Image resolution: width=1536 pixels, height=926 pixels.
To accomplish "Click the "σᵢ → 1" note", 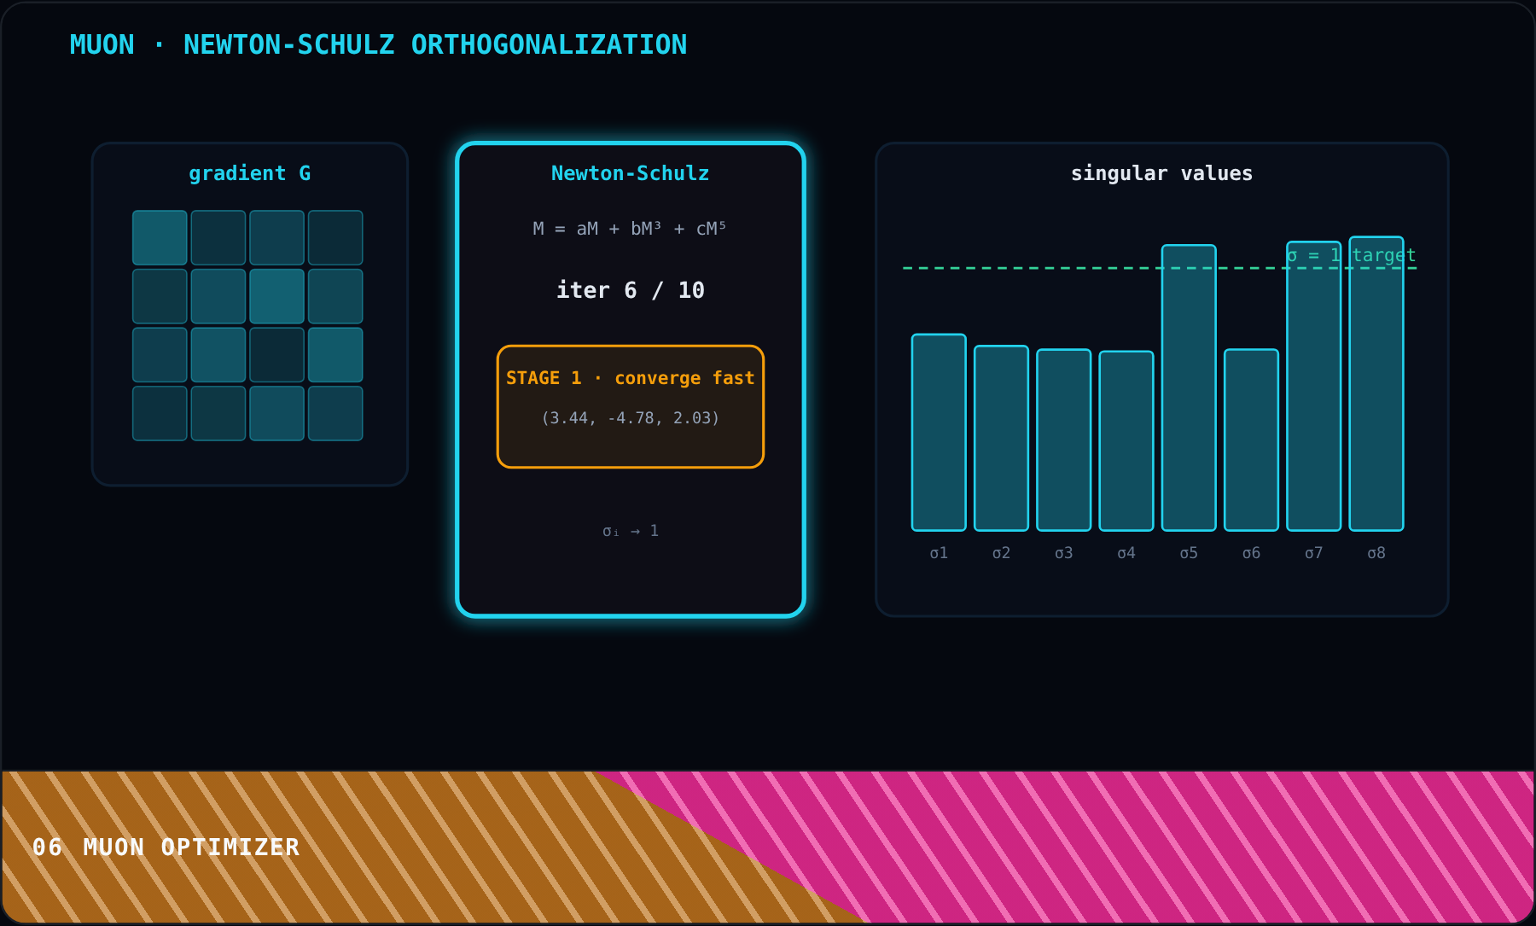I will pyautogui.click(x=631, y=531).
